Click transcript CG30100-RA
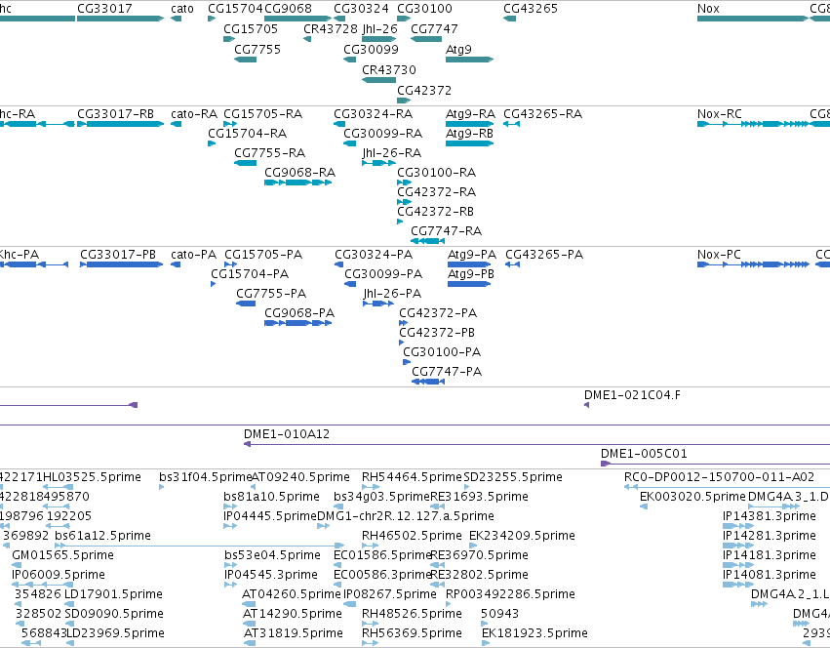Image resolution: width=830 pixels, height=648 pixels. pos(436,173)
